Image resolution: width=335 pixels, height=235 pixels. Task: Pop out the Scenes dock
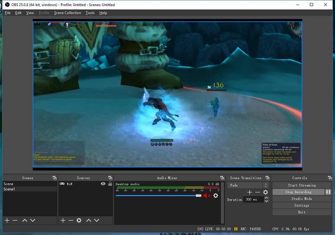[x=54, y=178]
